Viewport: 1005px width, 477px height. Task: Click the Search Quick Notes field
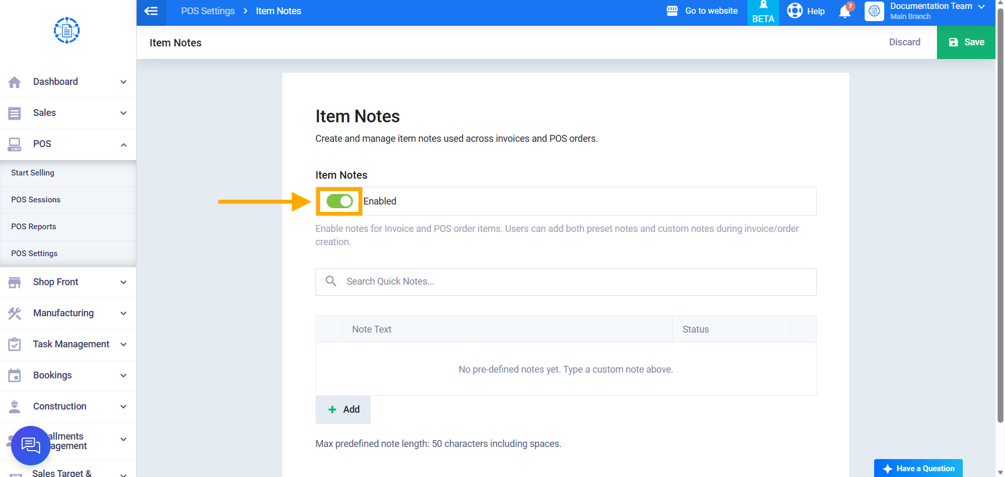566,282
